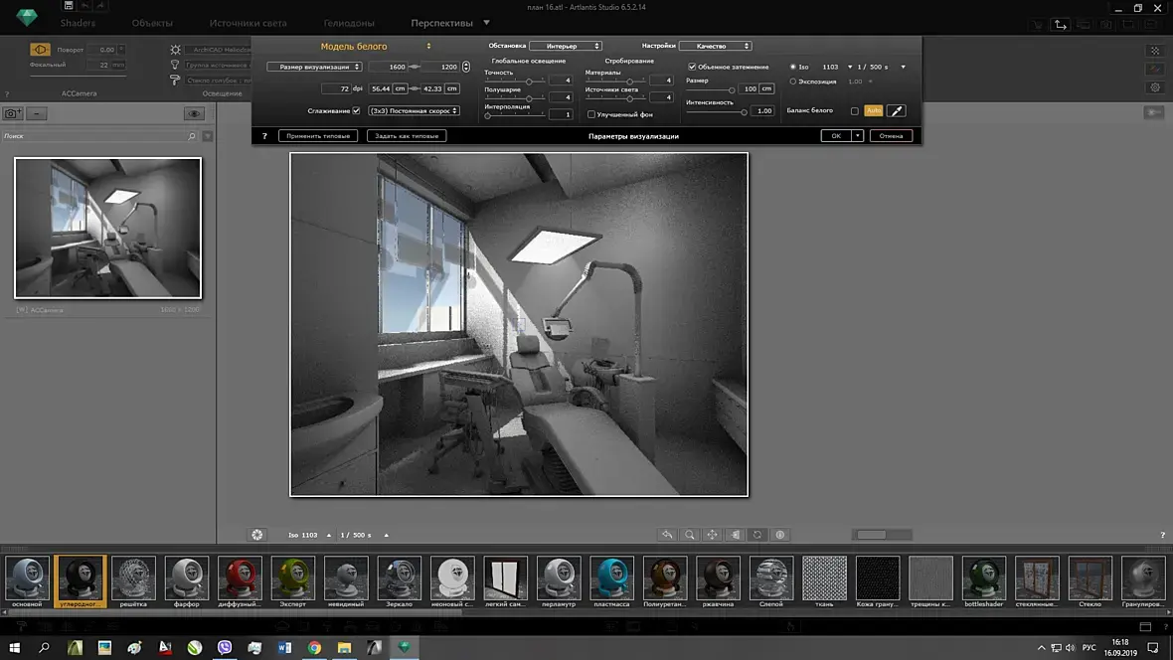This screenshot has height=660, width=1173.
Task: Switch to the Источники света tab
Action: pos(248,23)
